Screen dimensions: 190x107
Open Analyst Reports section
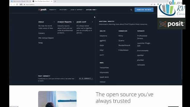tap(64, 22)
